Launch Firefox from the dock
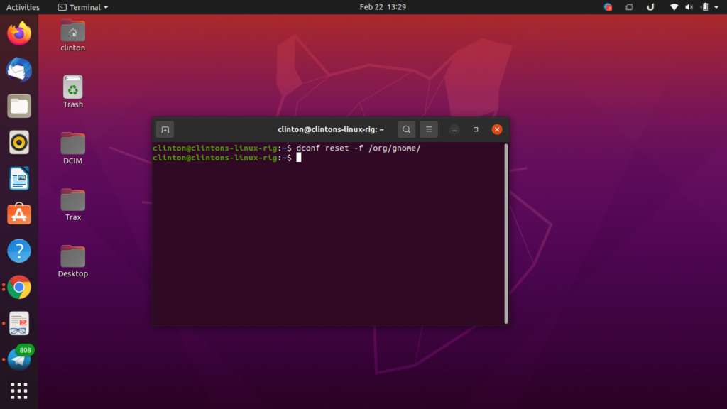This screenshot has width=727, height=409. click(19, 33)
